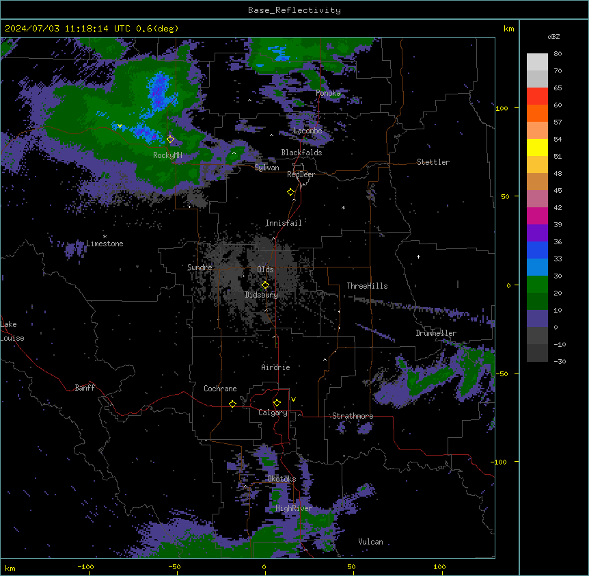Select the violet 39 dBZ legend swatch

click(x=537, y=233)
